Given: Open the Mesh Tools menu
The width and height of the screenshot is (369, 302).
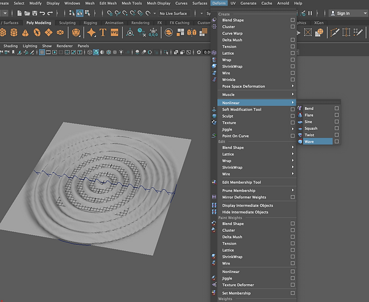Looking at the screenshot, I should point(132,3).
